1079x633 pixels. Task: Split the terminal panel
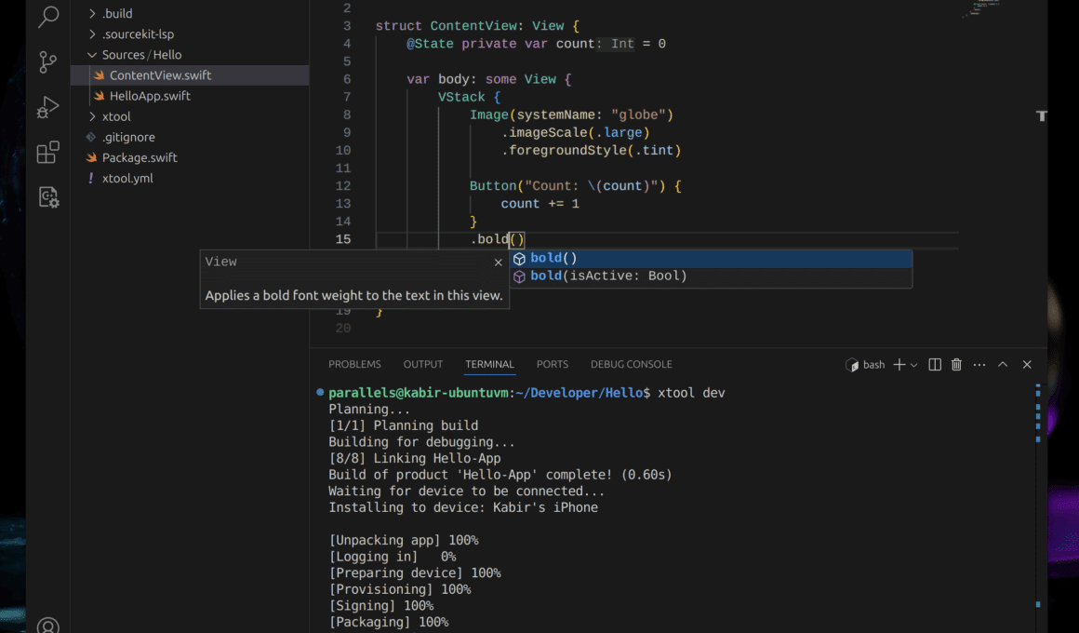[x=935, y=365]
